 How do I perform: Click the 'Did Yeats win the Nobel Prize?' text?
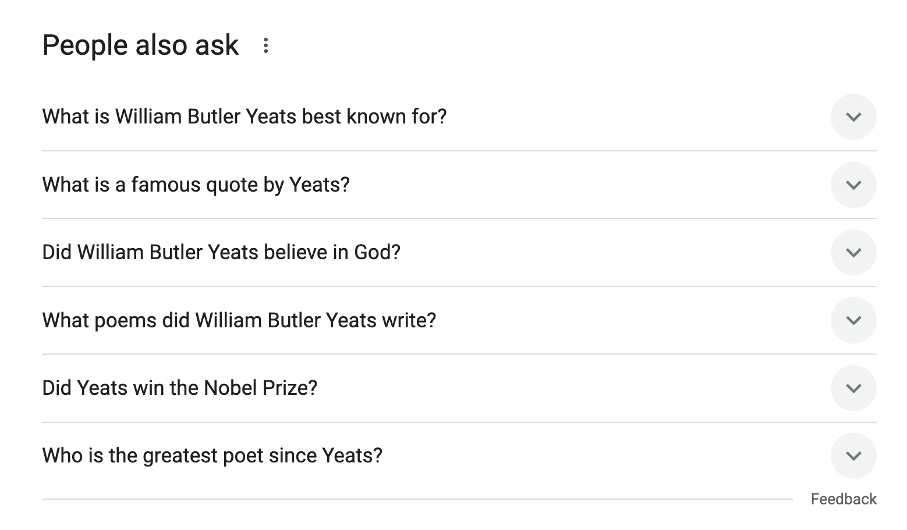(x=179, y=388)
